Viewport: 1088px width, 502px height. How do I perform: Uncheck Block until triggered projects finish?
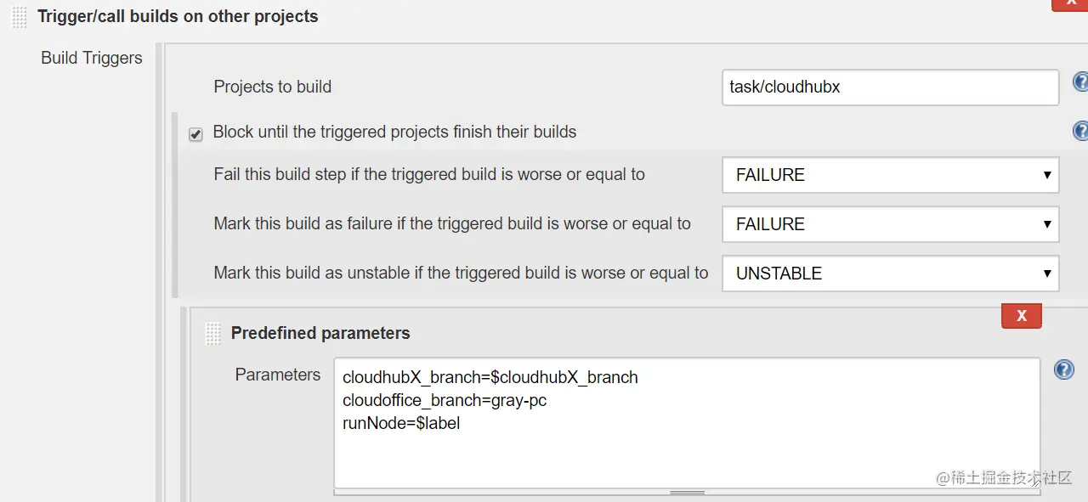(x=195, y=134)
